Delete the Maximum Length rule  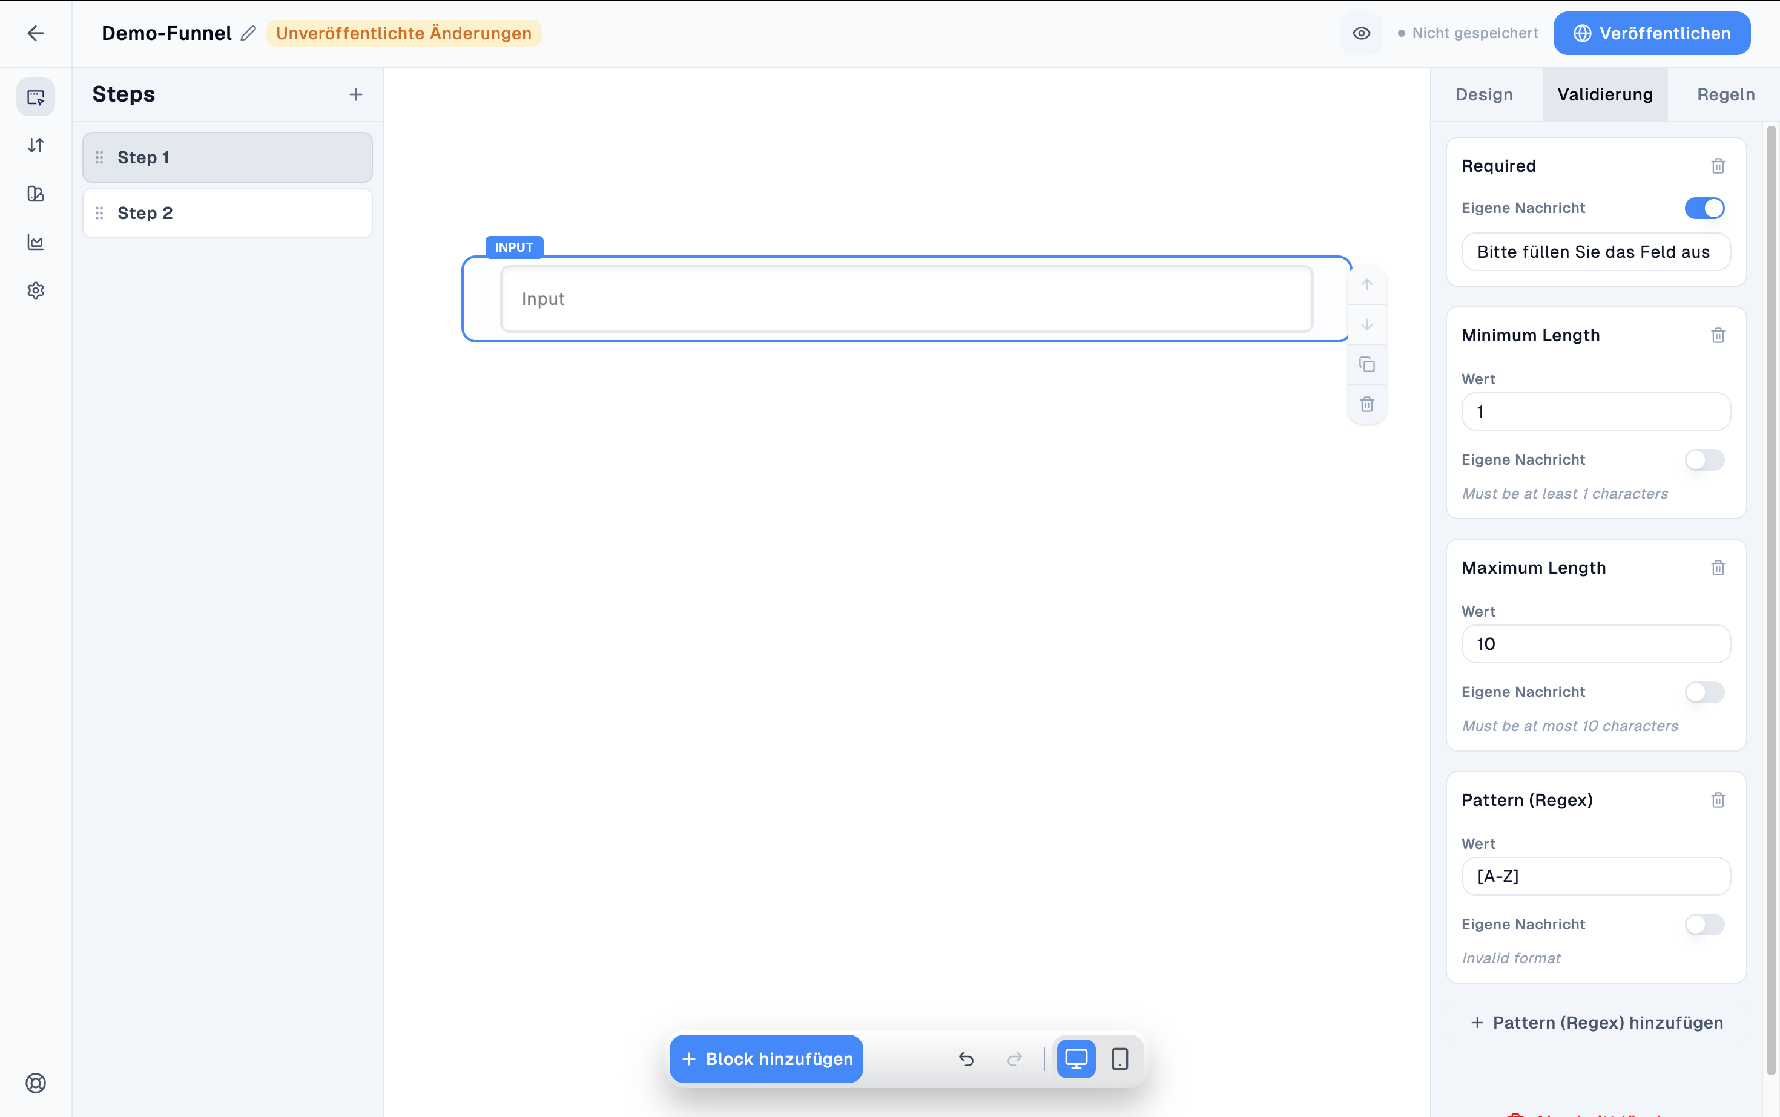coord(1718,568)
